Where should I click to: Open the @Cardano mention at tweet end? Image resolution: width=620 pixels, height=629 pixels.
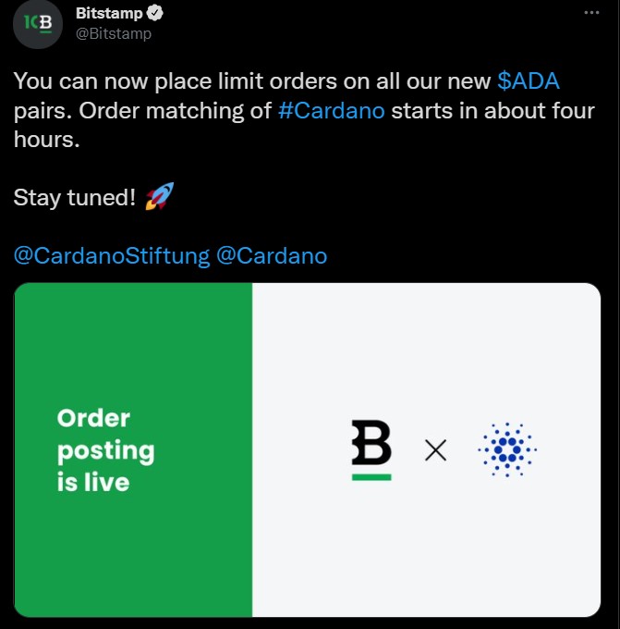[271, 255]
